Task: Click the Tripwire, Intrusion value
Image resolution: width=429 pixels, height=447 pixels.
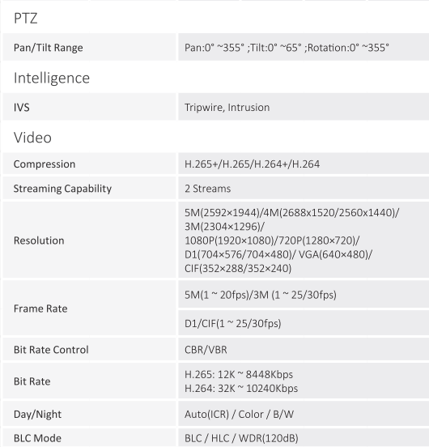Action: (227, 108)
